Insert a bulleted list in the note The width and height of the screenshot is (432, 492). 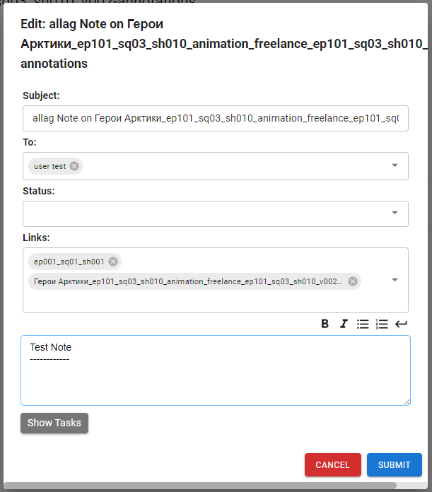click(363, 324)
